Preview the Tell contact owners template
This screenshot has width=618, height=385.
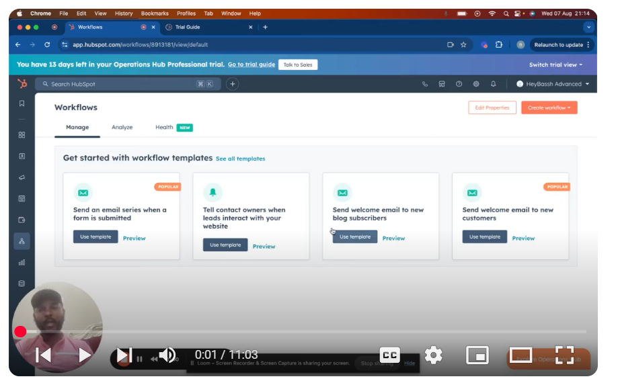coord(264,247)
